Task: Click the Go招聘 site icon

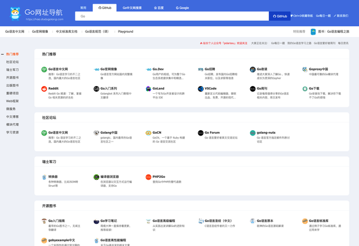Action: 200,69
